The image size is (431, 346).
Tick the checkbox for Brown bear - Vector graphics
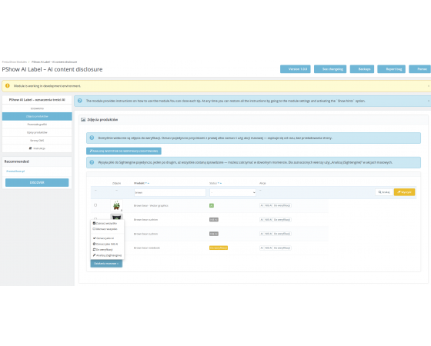(x=95, y=205)
